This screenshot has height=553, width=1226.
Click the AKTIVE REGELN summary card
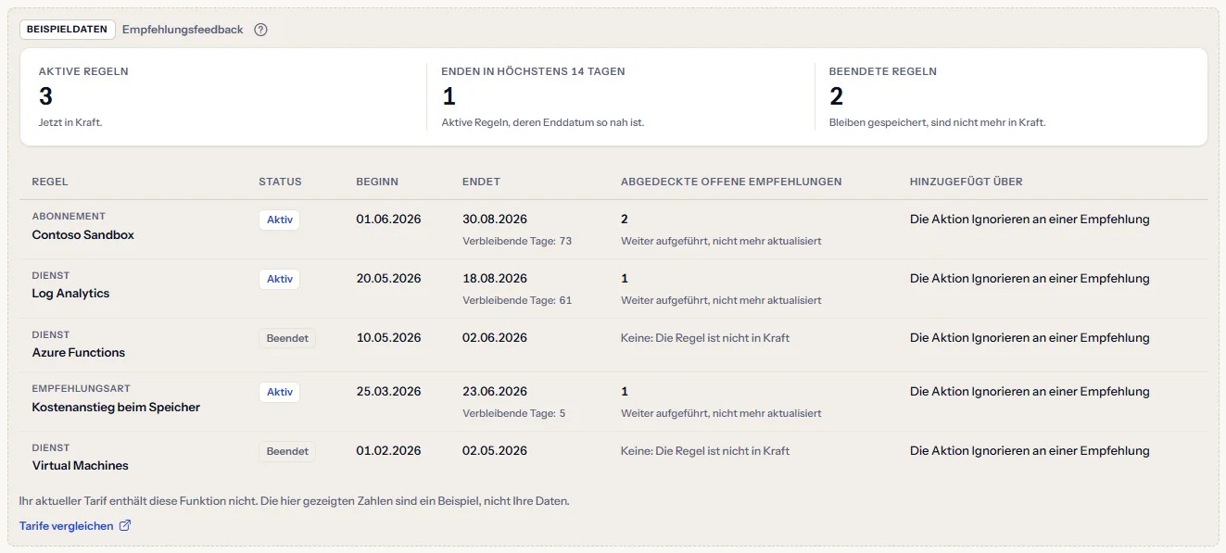coord(223,96)
